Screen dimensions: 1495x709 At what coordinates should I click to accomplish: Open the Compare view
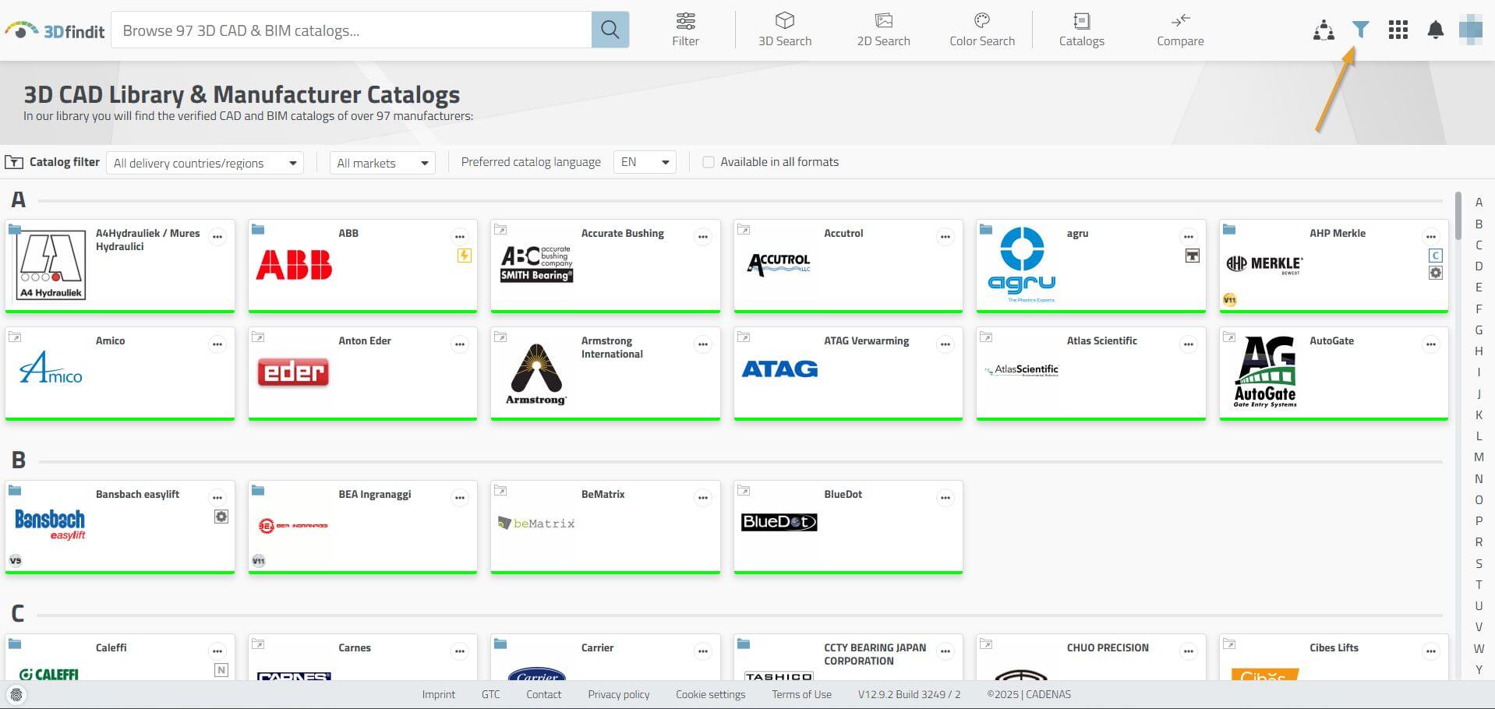coord(1179,30)
